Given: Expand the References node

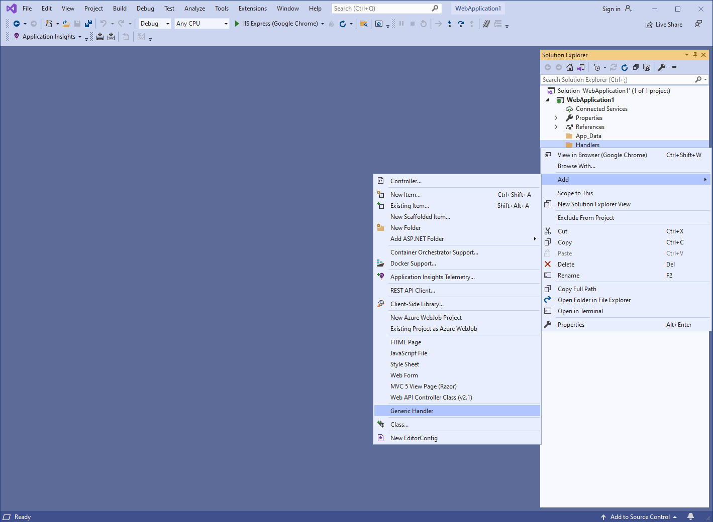Looking at the screenshot, I should [556, 127].
